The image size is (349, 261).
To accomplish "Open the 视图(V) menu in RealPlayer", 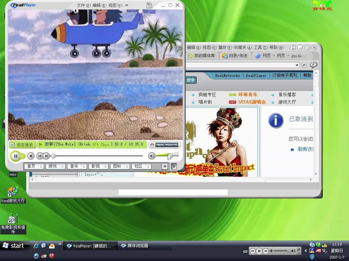I will tap(115, 5).
